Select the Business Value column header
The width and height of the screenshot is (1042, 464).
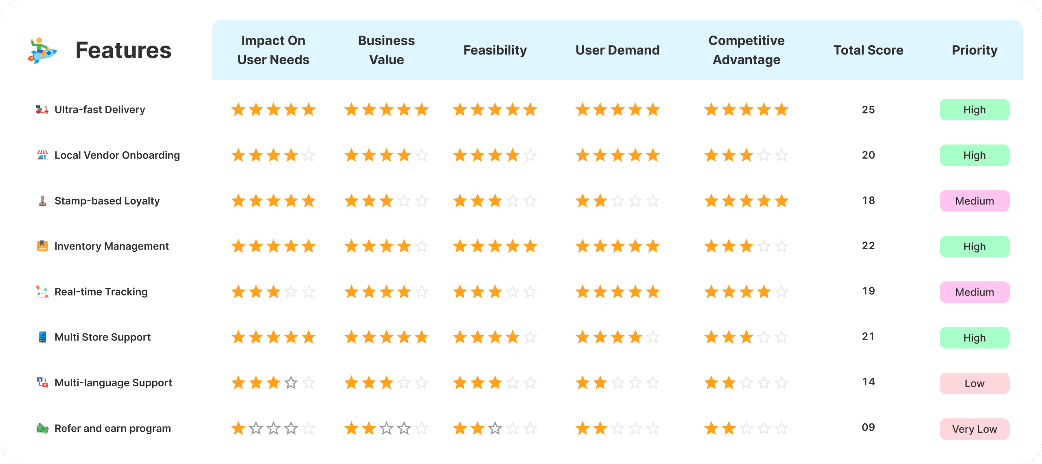pyautogui.click(x=386, y=50)
